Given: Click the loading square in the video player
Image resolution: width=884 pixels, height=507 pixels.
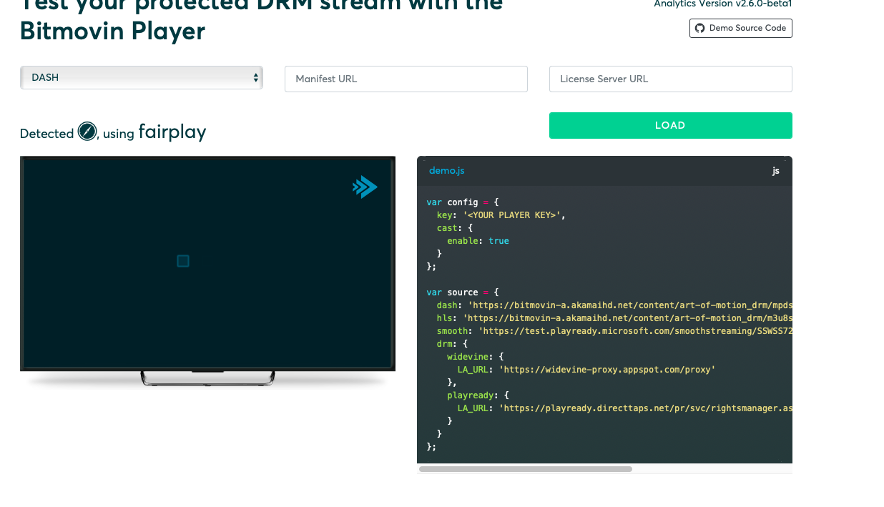Looking at the screenshot, I should [183, 261].
